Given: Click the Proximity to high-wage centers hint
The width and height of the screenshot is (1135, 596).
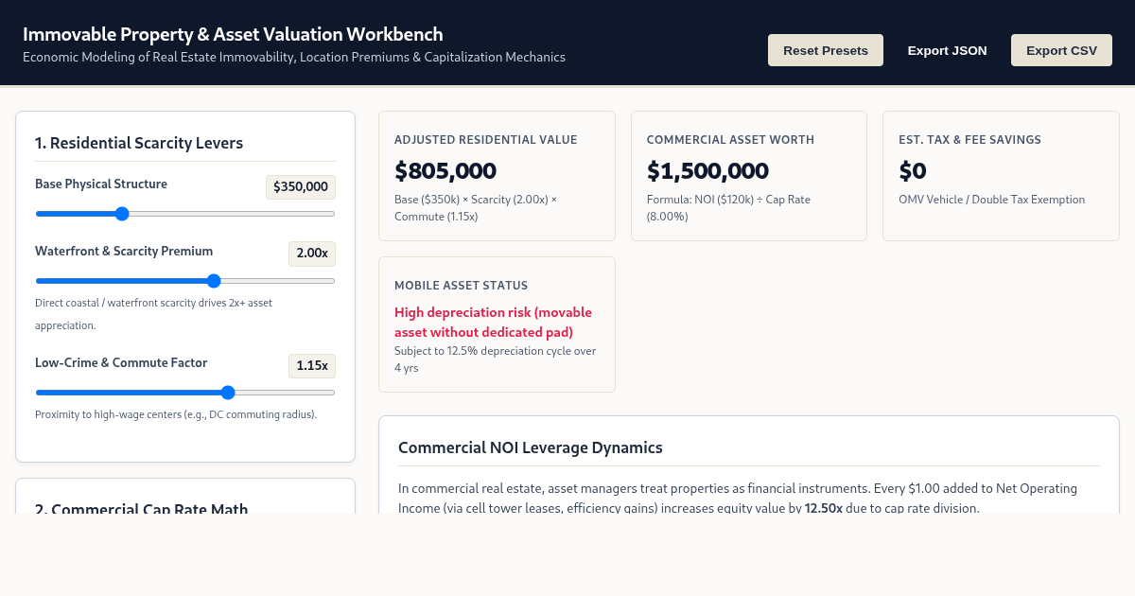Looking at the screenshot, I should pos(176,414).
